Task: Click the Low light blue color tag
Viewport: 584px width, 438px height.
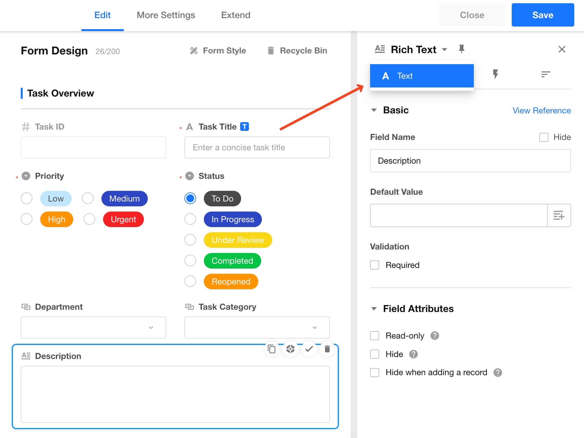Action: click(56, 199)
